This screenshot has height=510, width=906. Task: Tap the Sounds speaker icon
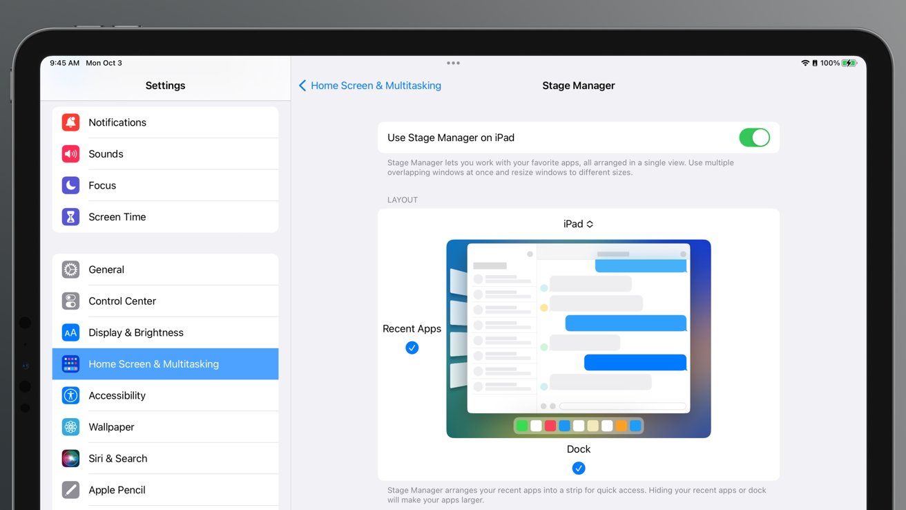tap(70, 153)
